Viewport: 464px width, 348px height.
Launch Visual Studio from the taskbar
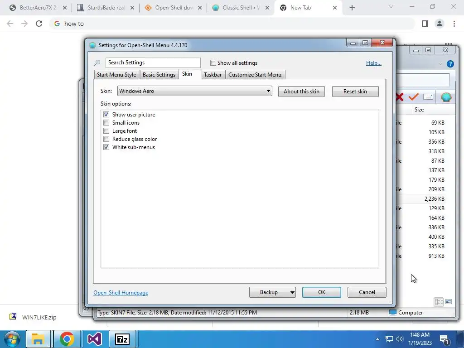click(x=95, y=339)
